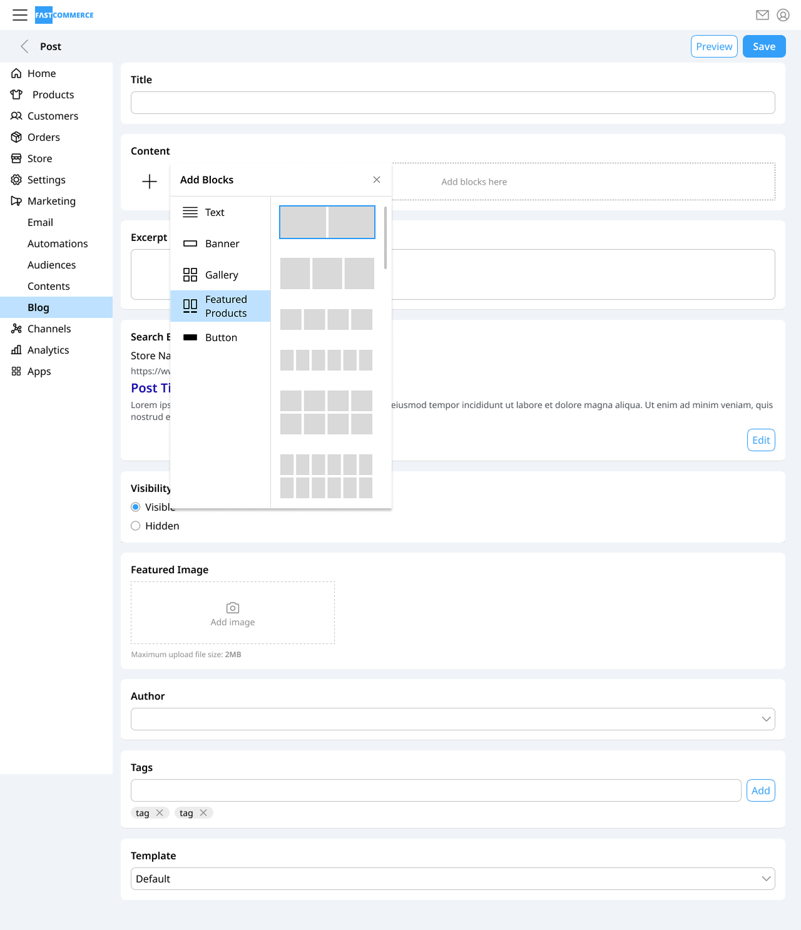Remove the first tag chip

pyautogui.click(x=160, y=813)
